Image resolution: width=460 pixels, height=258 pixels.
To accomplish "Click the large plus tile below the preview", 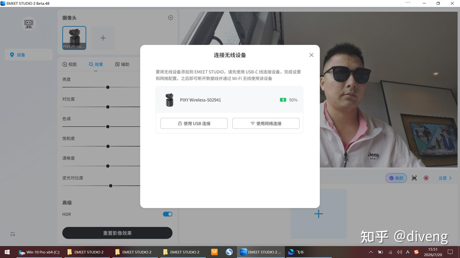I will (318, 214).
